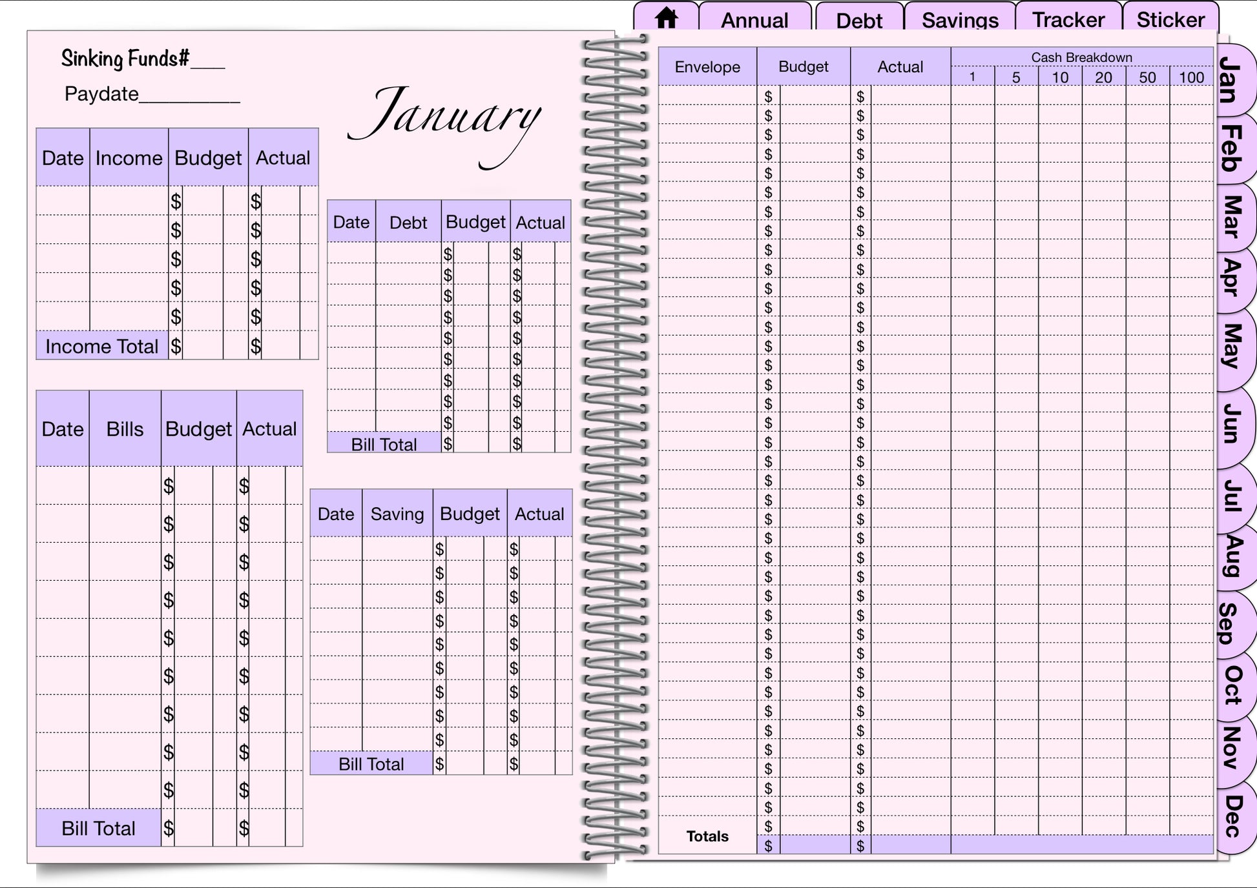Select the Mar side tab
This screenshot has width=1257, height=888.
1232,216
